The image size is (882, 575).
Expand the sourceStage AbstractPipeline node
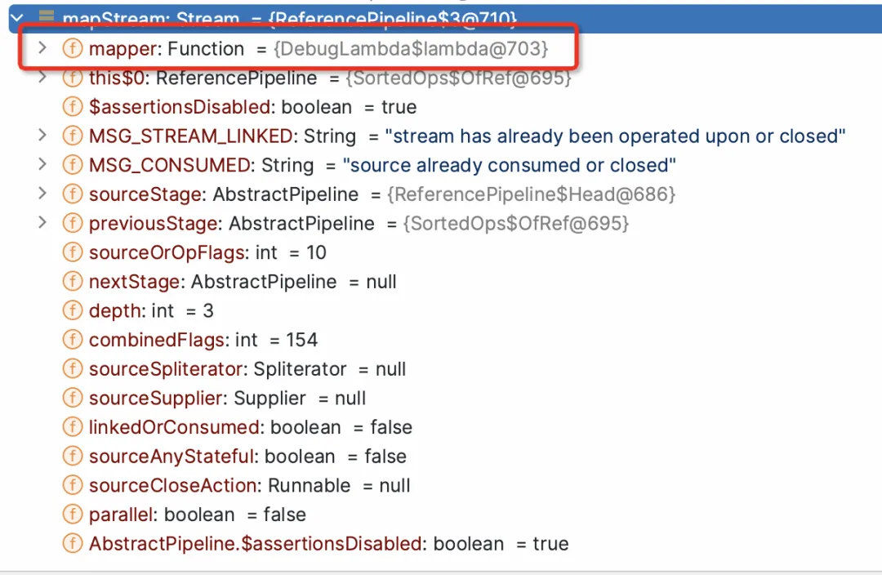click(x=42, y=194)
